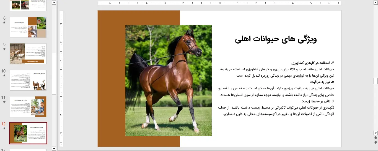Click the line starting 'آلودگی ناشی از فضولات آن‌ها'
The image size is (378, 151).
click(x=279, y=114)
